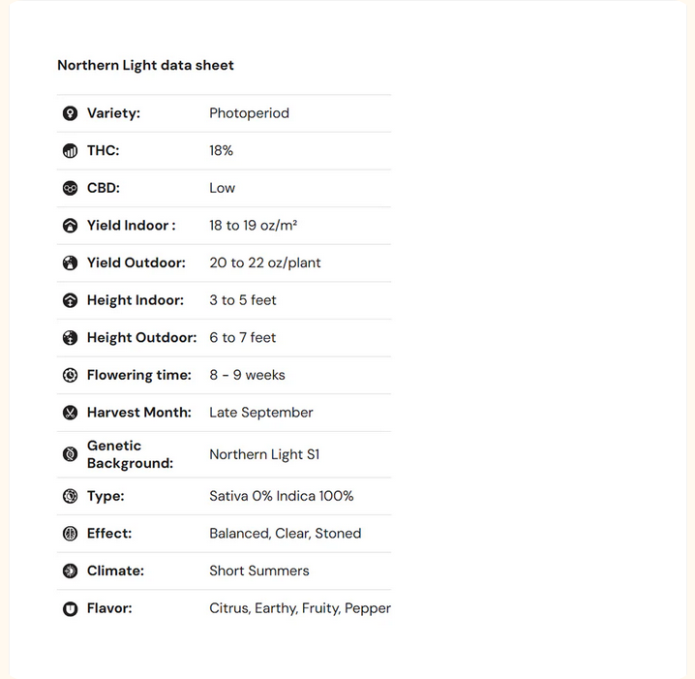695x679 pixels.
Task: Select the Citrus, Earthy, Fruity, Pepper flavor text
Action: click(x=299, y=608)
